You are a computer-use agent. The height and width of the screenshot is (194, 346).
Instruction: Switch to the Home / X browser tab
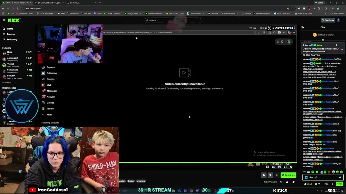click(x=81, y=3)
